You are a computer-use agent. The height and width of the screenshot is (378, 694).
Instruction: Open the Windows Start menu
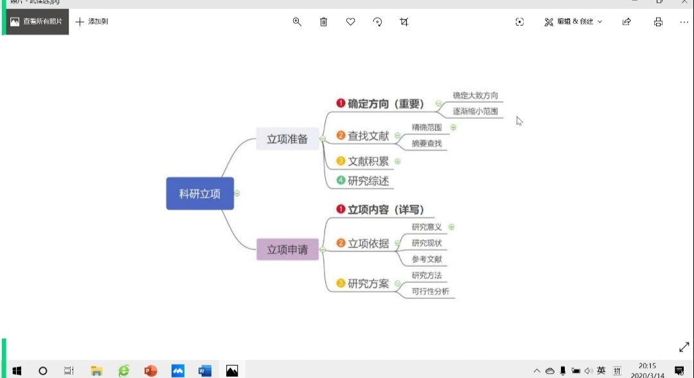(x=17, y=371)
